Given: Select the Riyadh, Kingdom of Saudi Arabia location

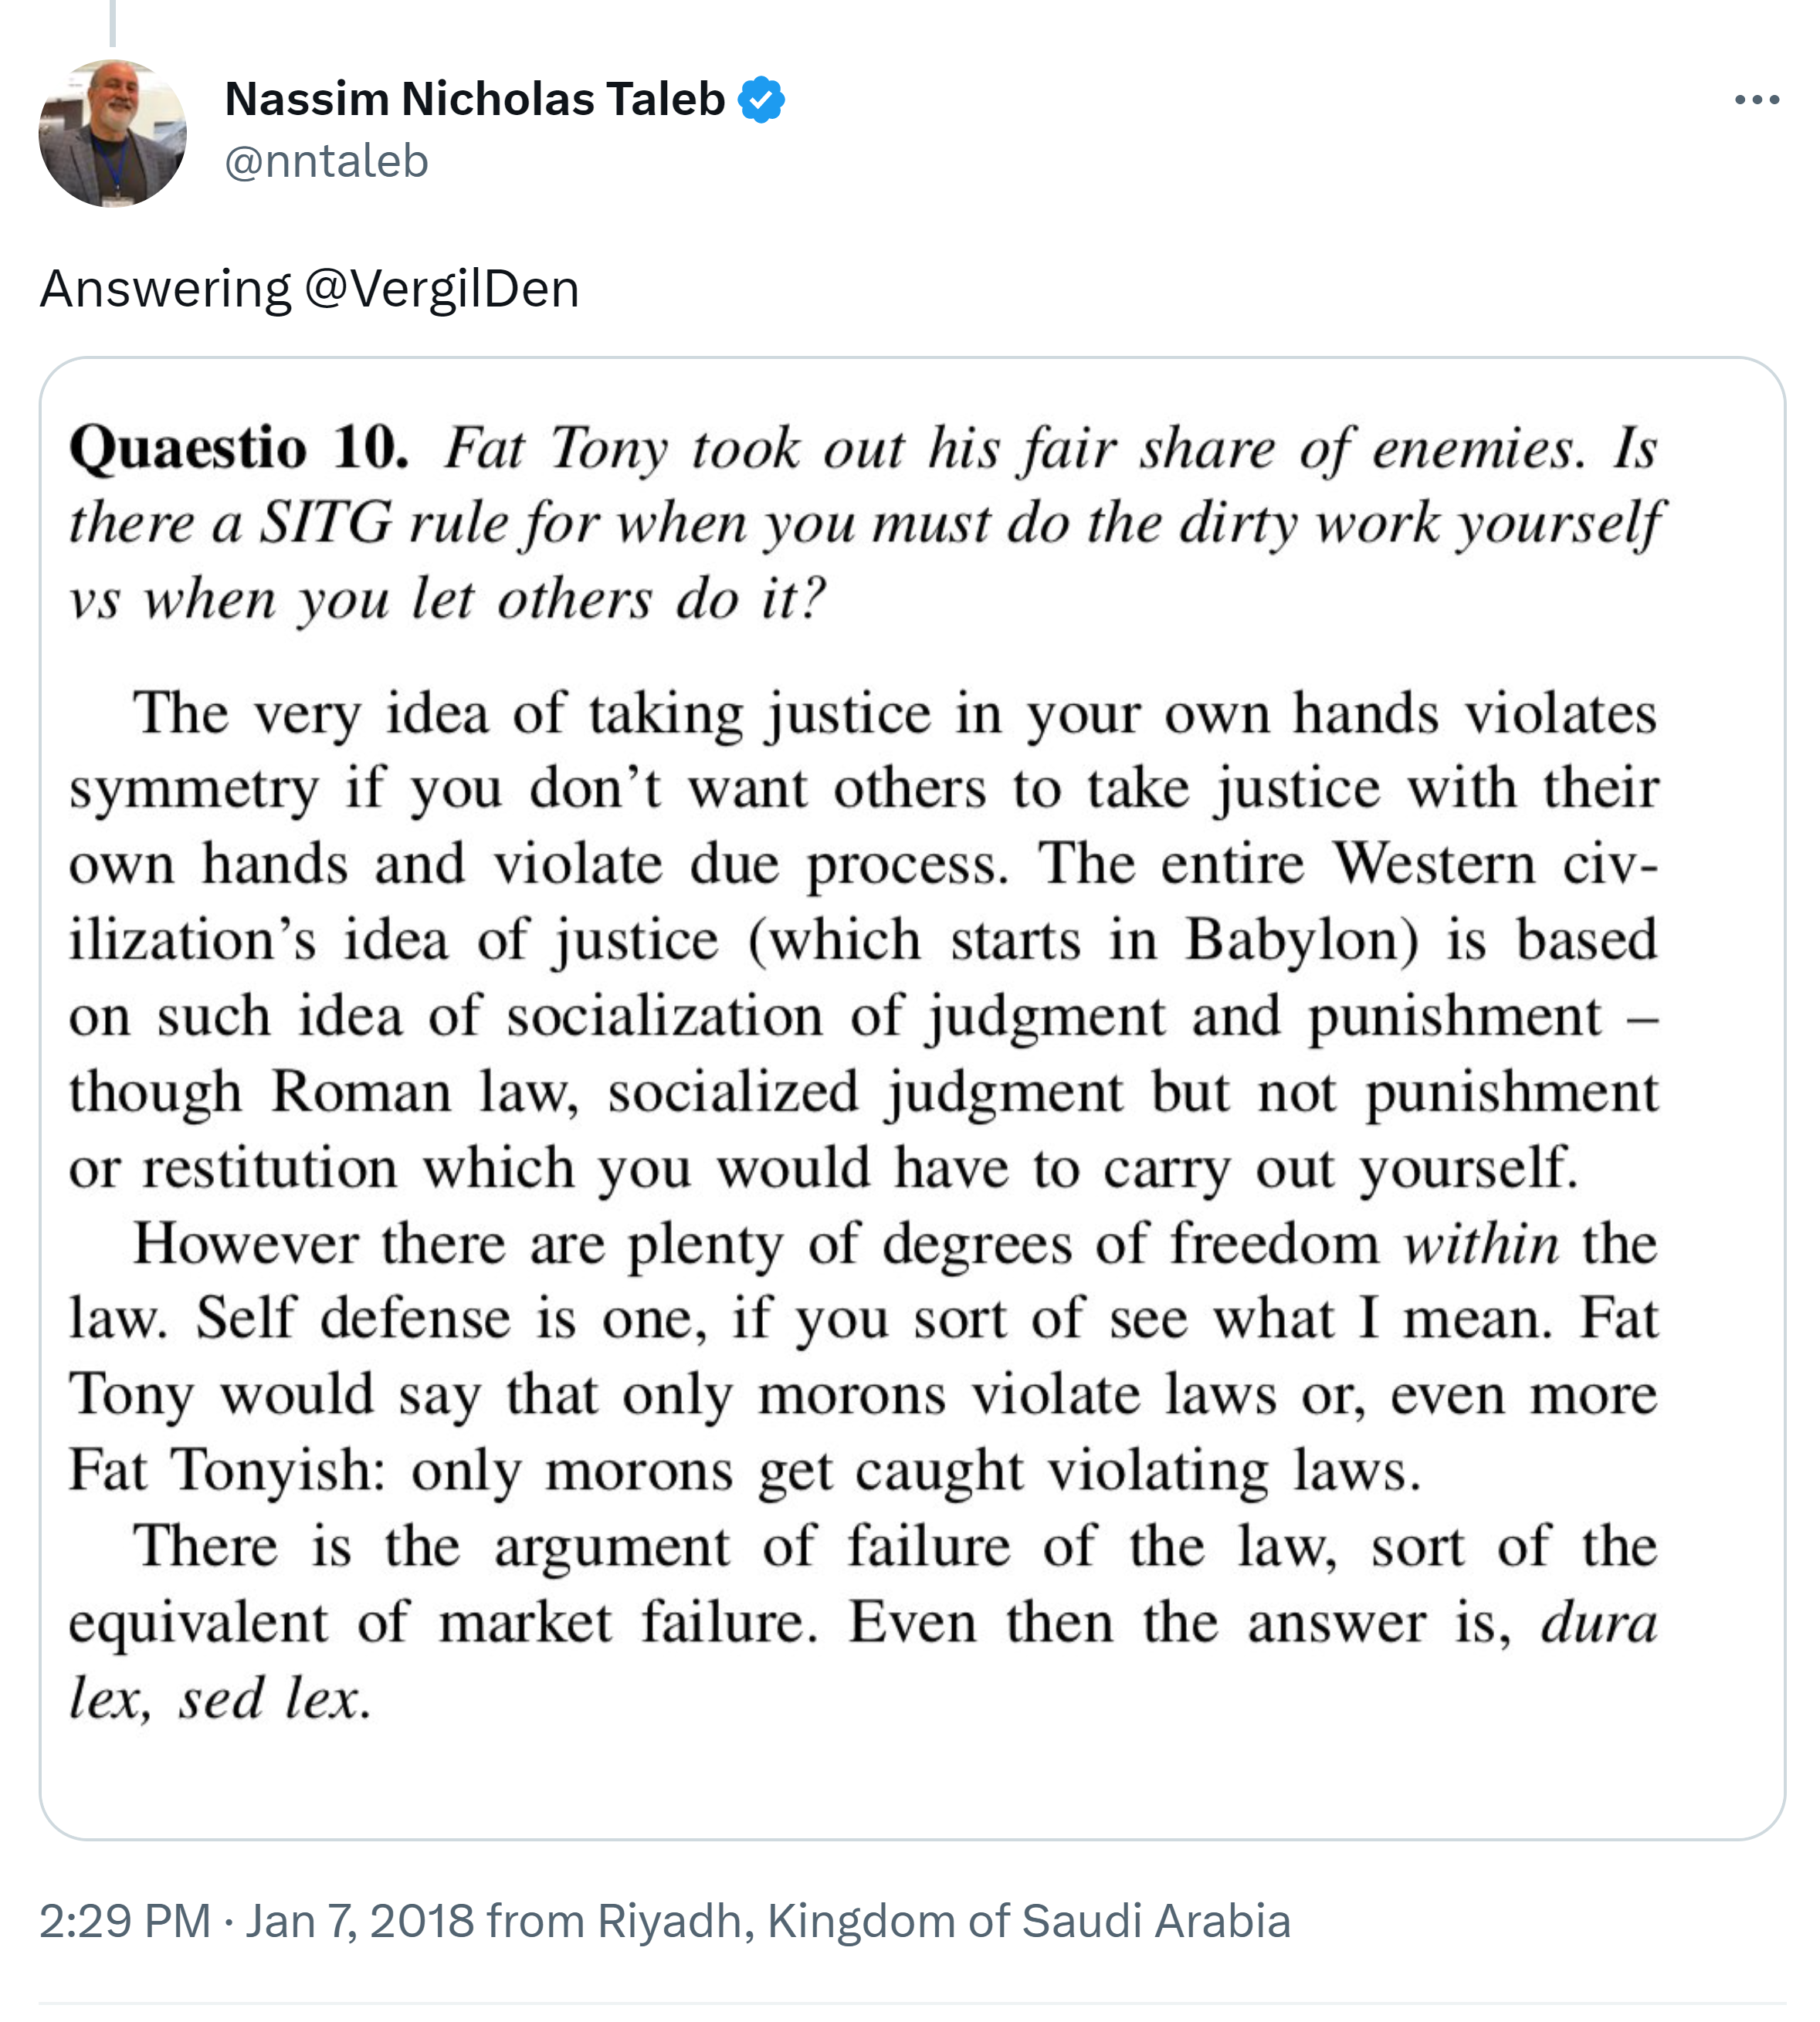Looking at the screenshot, I should [x=944, y=1921].
